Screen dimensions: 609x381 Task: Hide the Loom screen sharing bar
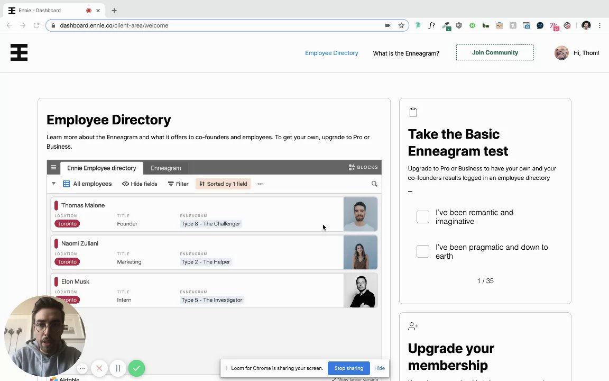(x=380, y=368)
